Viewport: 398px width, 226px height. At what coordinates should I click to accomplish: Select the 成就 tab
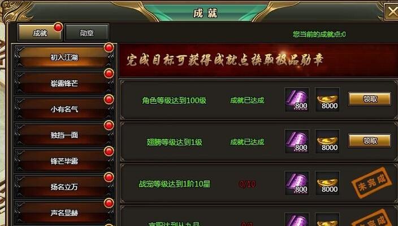pyautogui.click(x=40, y=33)
